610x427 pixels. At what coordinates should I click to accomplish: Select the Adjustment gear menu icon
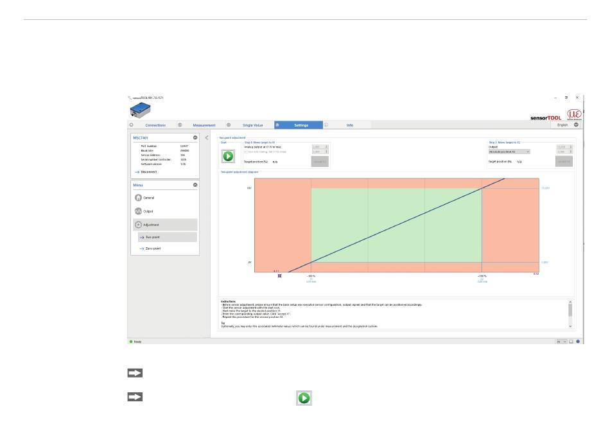(138, 225)
